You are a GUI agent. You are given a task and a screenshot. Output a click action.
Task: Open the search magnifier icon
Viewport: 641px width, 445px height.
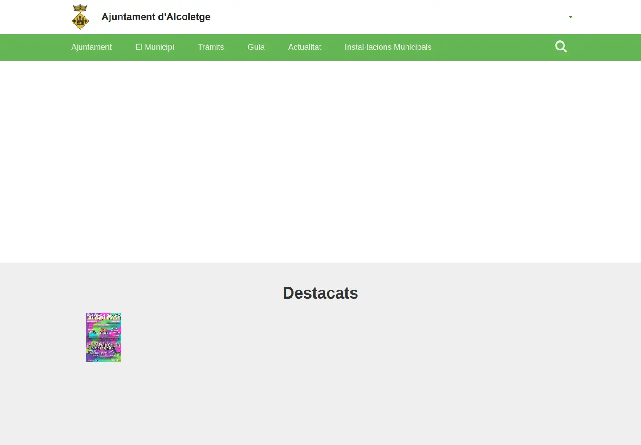click(x=561, y=46)
